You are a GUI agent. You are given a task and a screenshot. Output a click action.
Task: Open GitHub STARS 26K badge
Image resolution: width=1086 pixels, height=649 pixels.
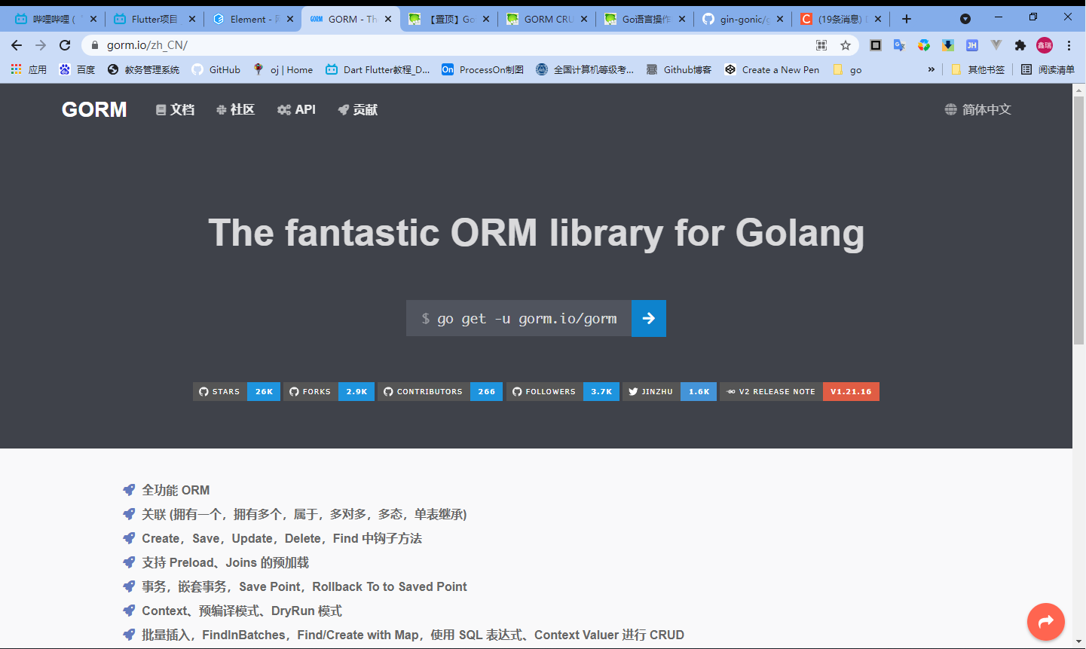click(237, 391)
